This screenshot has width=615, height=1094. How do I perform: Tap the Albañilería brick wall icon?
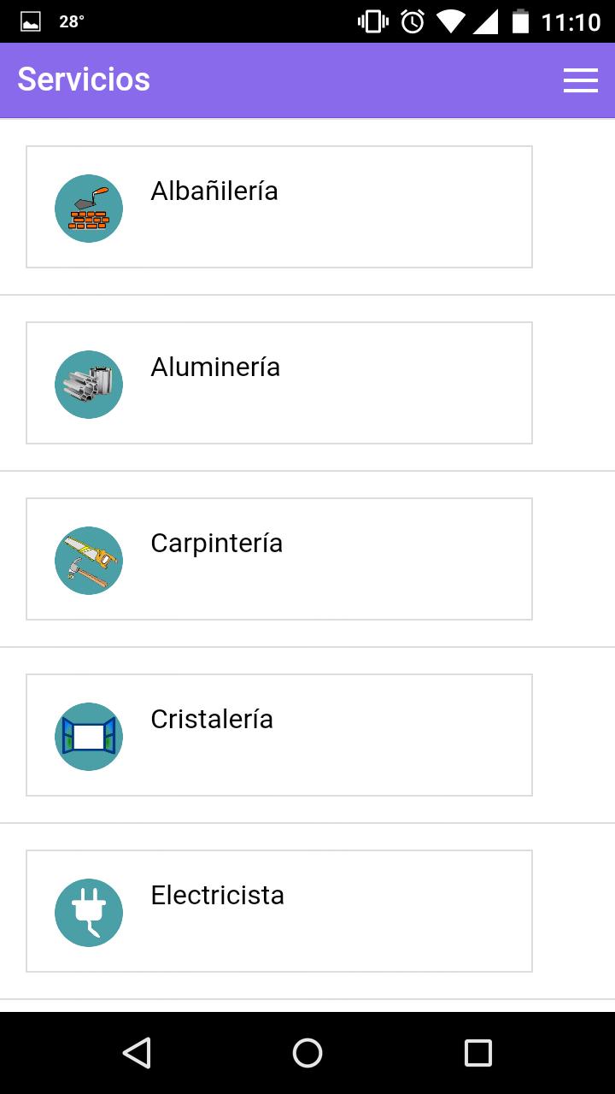[x=89, y=209]
